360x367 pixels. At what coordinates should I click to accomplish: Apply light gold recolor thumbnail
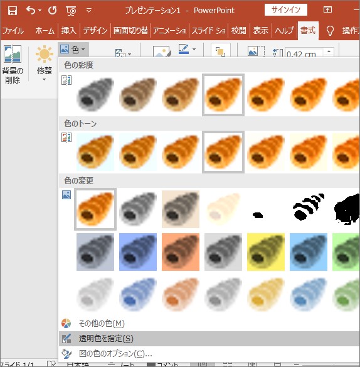pos(266,295)
